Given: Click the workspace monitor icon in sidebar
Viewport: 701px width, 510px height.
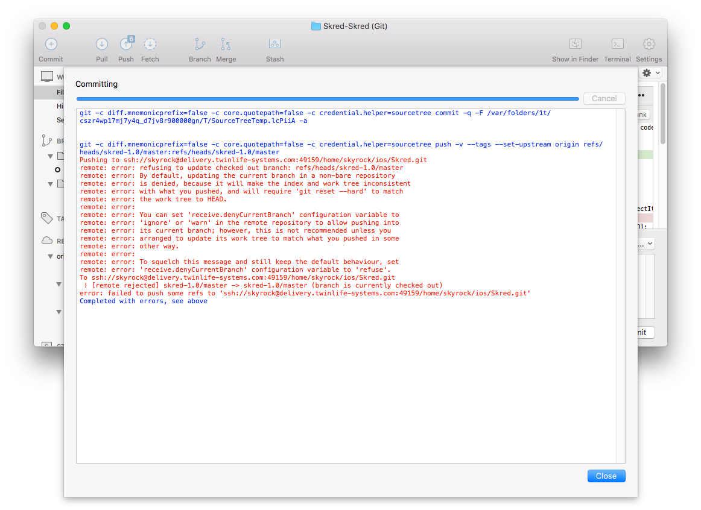Looking at the screenshot, I should (x=47, y=77).
